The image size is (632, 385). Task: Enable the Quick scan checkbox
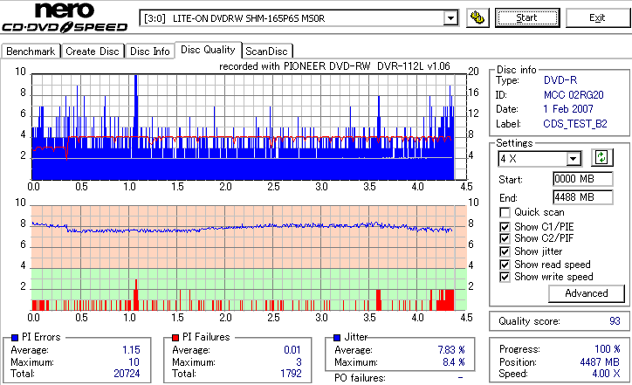(505, 212)
